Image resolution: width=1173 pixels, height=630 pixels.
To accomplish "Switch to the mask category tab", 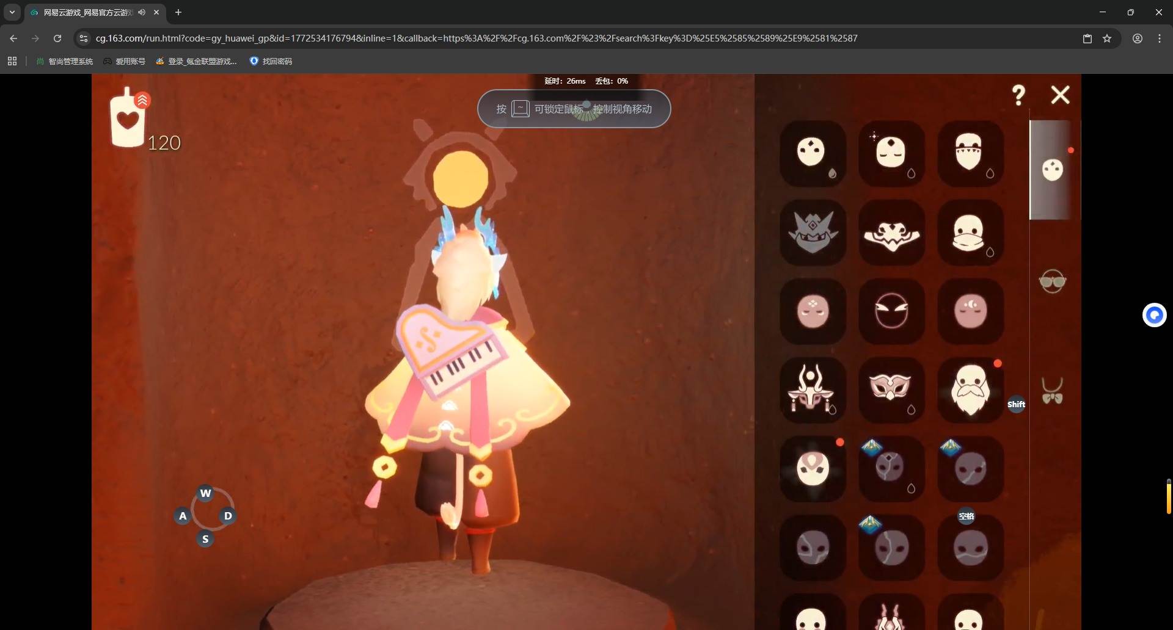I will (x=1053, y=169).
